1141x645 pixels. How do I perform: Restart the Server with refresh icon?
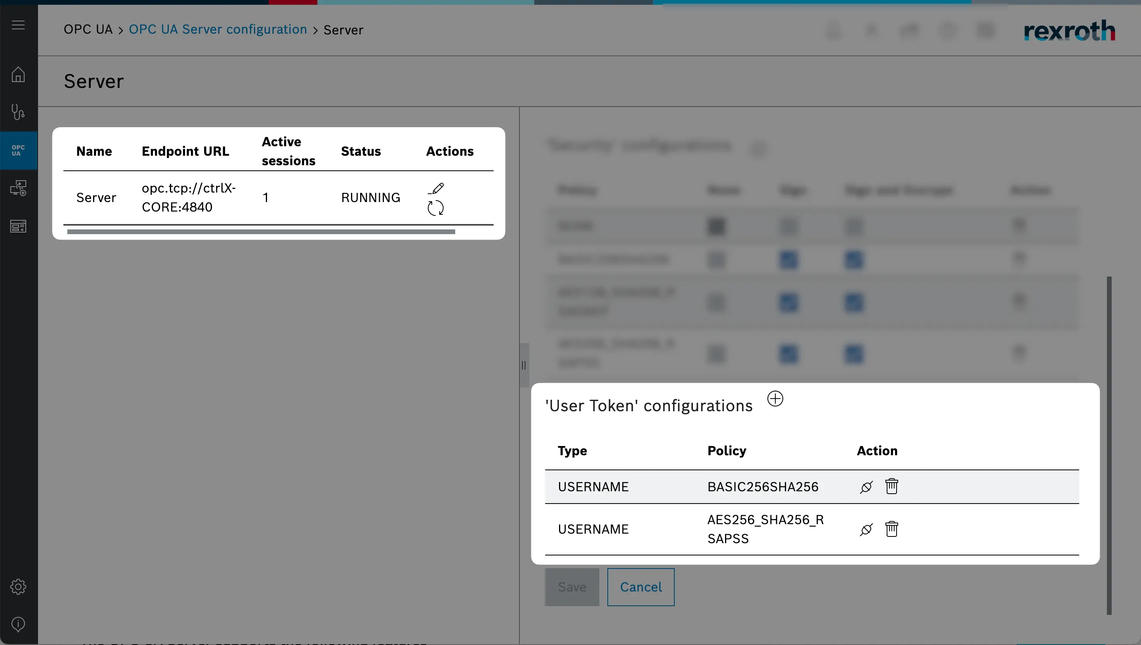coord(435,208)
